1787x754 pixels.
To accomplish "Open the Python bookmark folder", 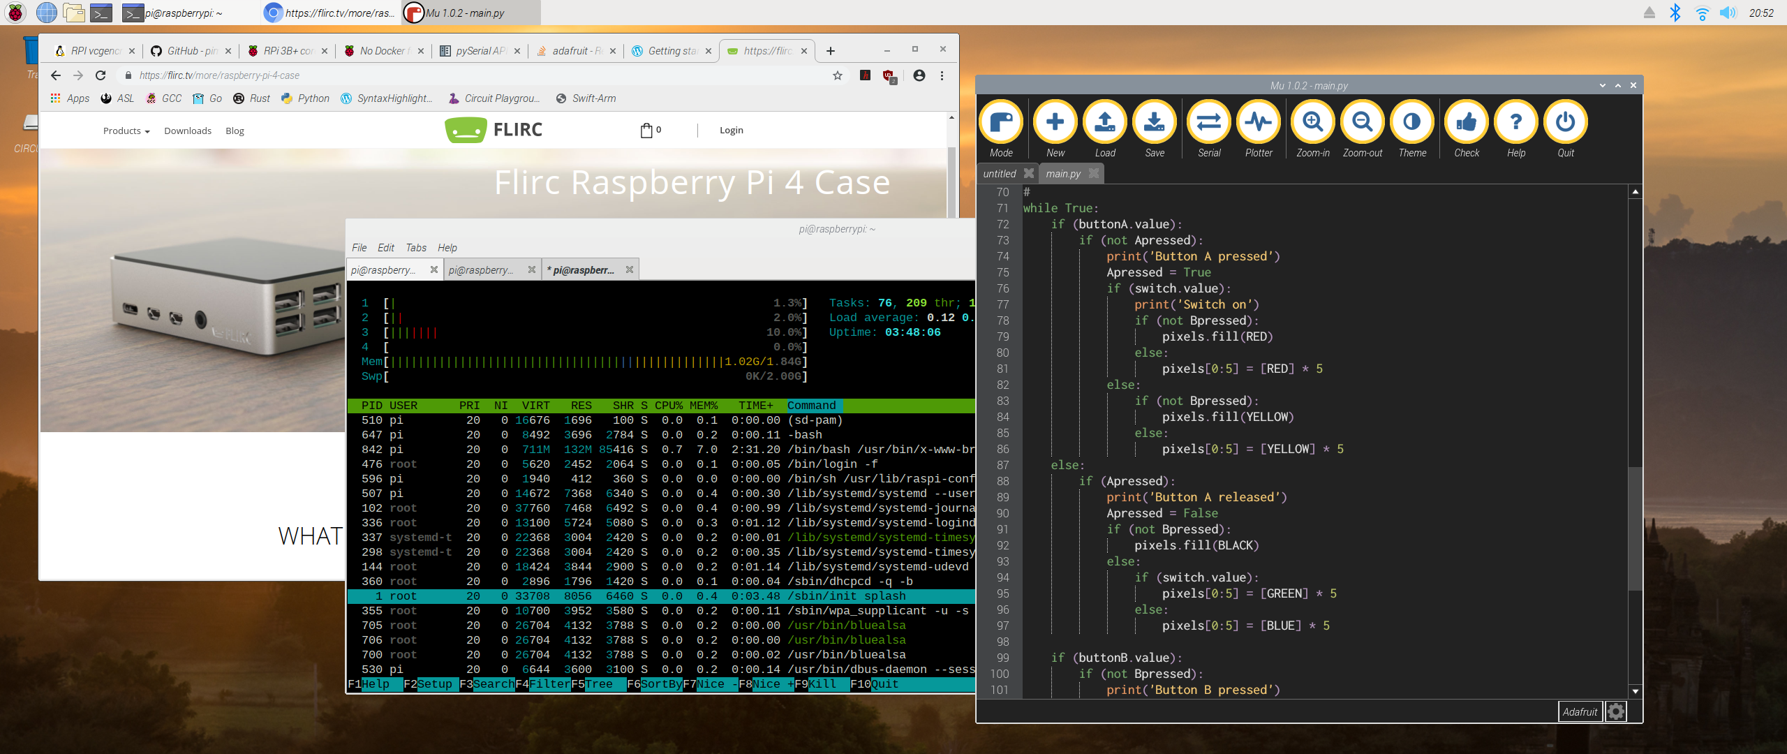I will (x=305, y=98).
